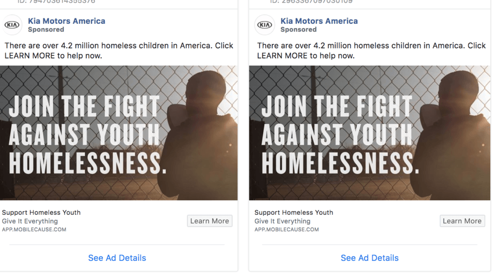
Task: Click the Sponsored label in the left ad
Action: pos(46,30)
